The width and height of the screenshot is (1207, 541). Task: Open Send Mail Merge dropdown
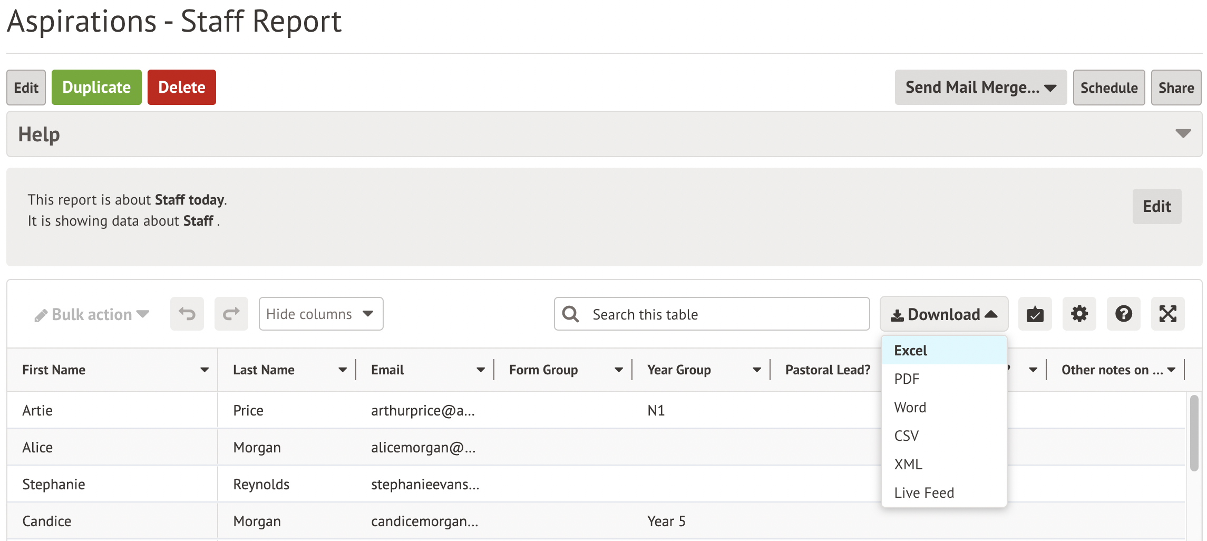(x=980, y=88)
